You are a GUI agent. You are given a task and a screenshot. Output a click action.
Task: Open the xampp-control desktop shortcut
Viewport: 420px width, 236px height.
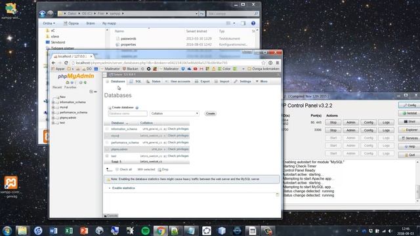click(10, 186)
